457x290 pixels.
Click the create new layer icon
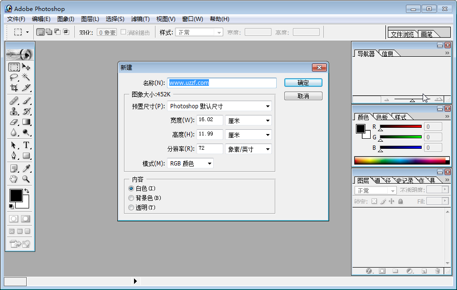pos(424,271)
